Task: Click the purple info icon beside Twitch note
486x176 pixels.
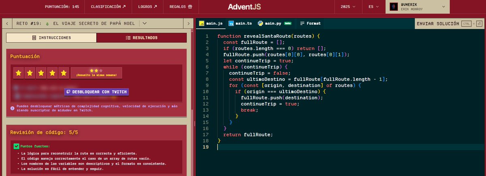Action: point(13,108)
